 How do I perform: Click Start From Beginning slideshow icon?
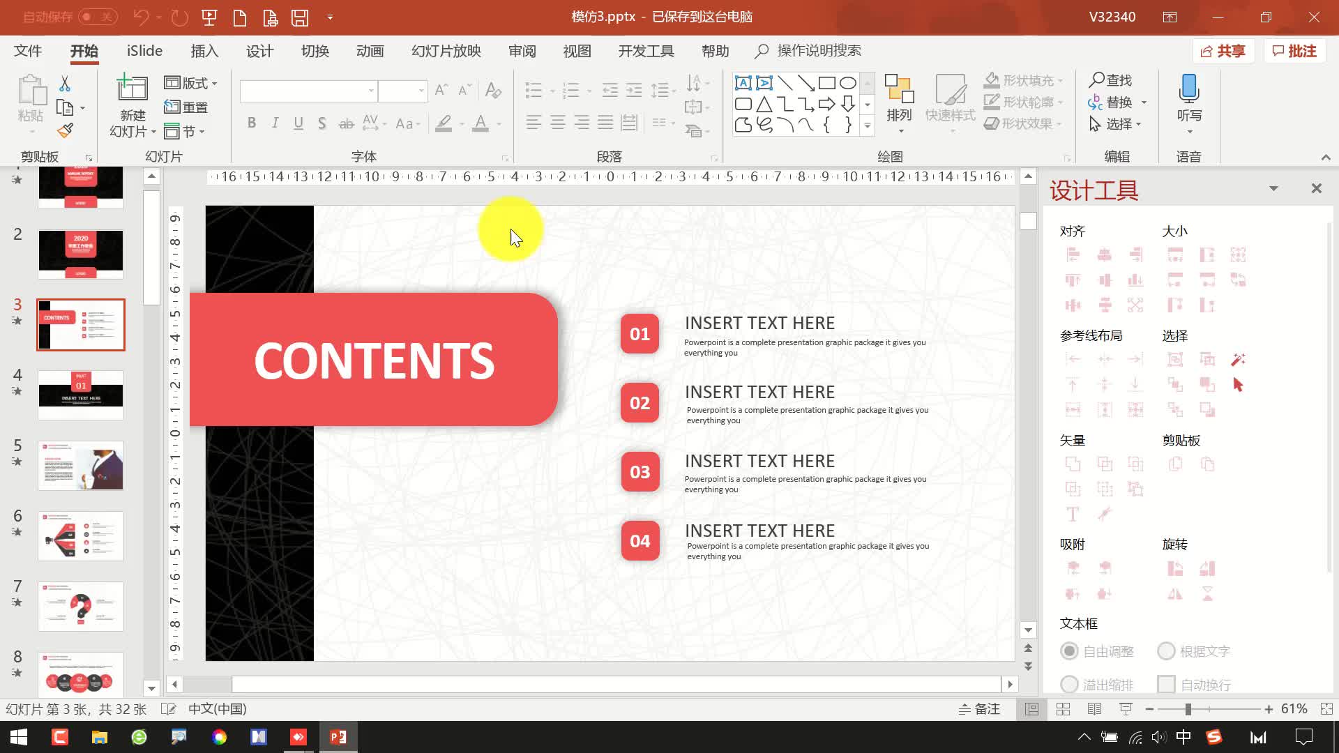pos(209,17)
